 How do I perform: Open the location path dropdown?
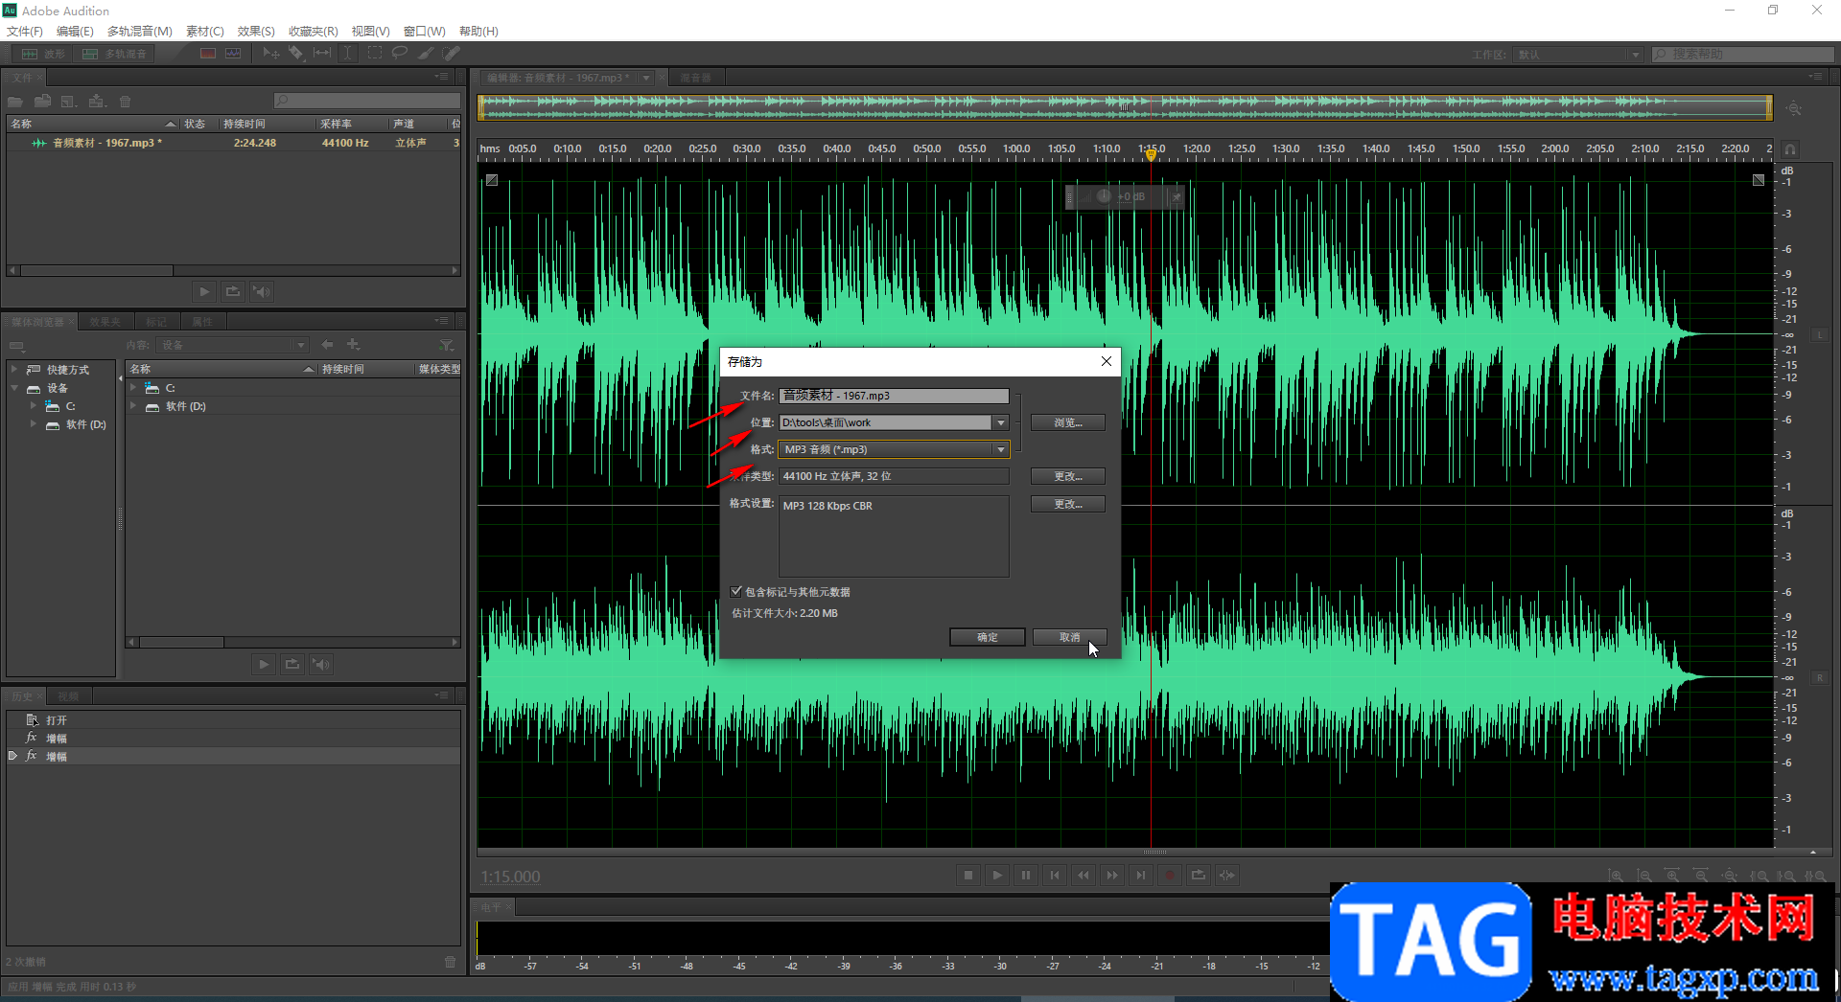pyautogui.click(x=1000, y=422)
